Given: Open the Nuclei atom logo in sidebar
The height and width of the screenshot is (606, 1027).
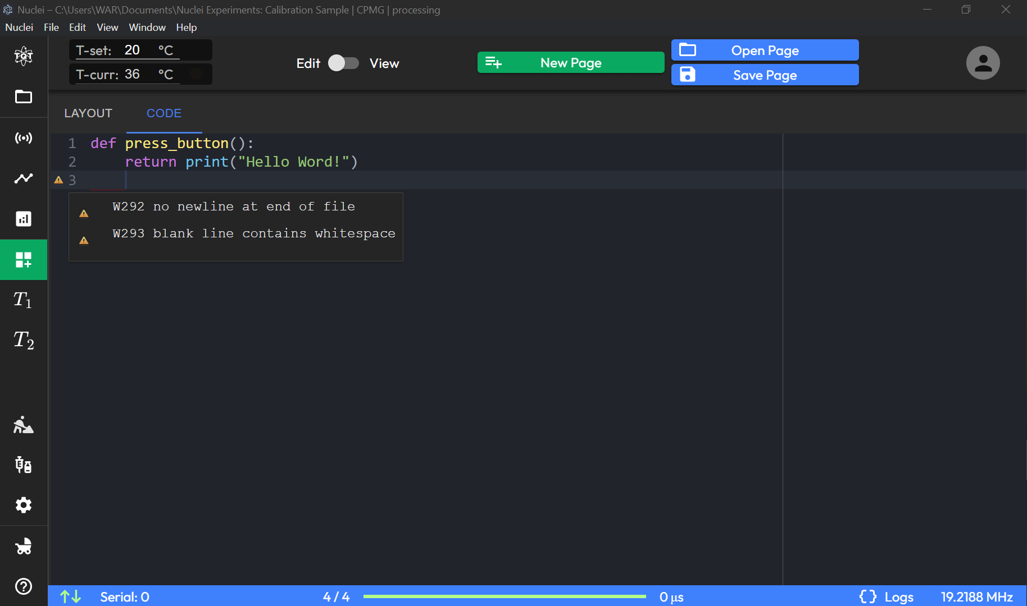Looking at the screenshot, I should click(24, 56).
